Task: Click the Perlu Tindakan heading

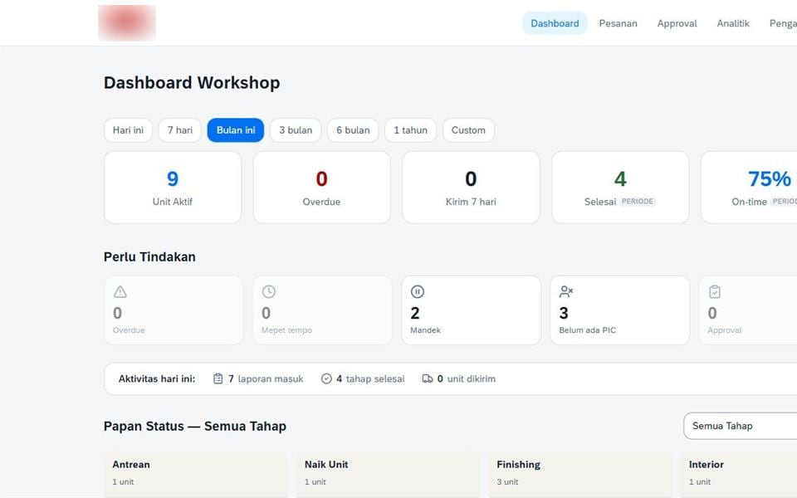Action: 149,256
